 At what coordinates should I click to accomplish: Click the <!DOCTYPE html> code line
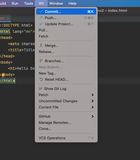pyautogui.click(x=16, y=25)
